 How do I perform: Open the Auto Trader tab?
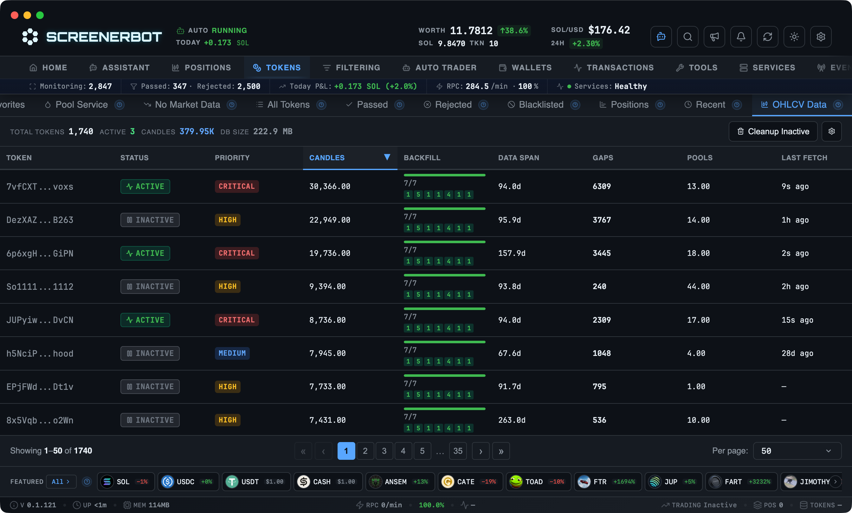[x=440, y=68]
